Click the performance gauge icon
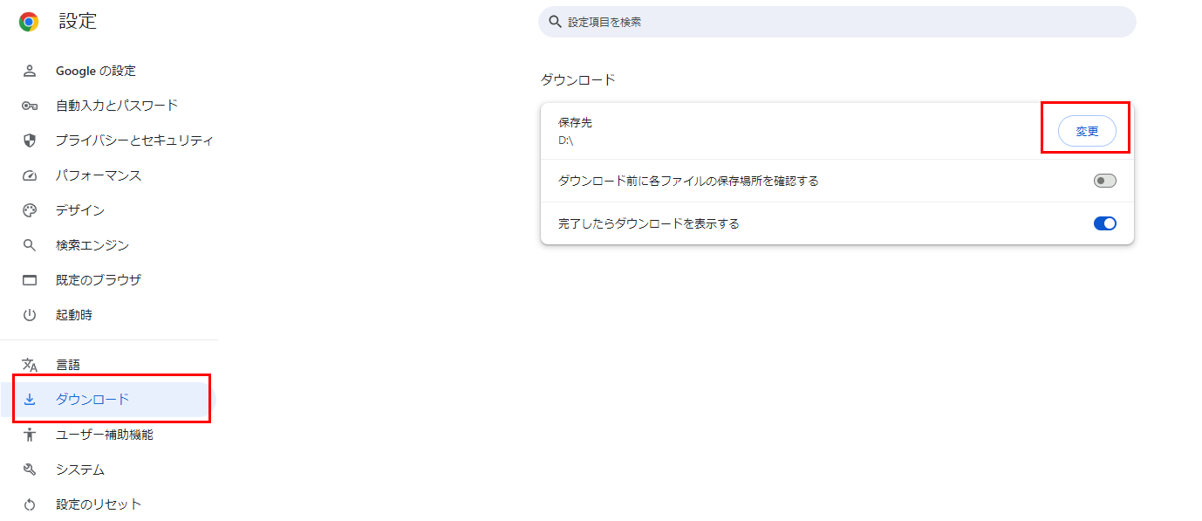 point(30,175)
